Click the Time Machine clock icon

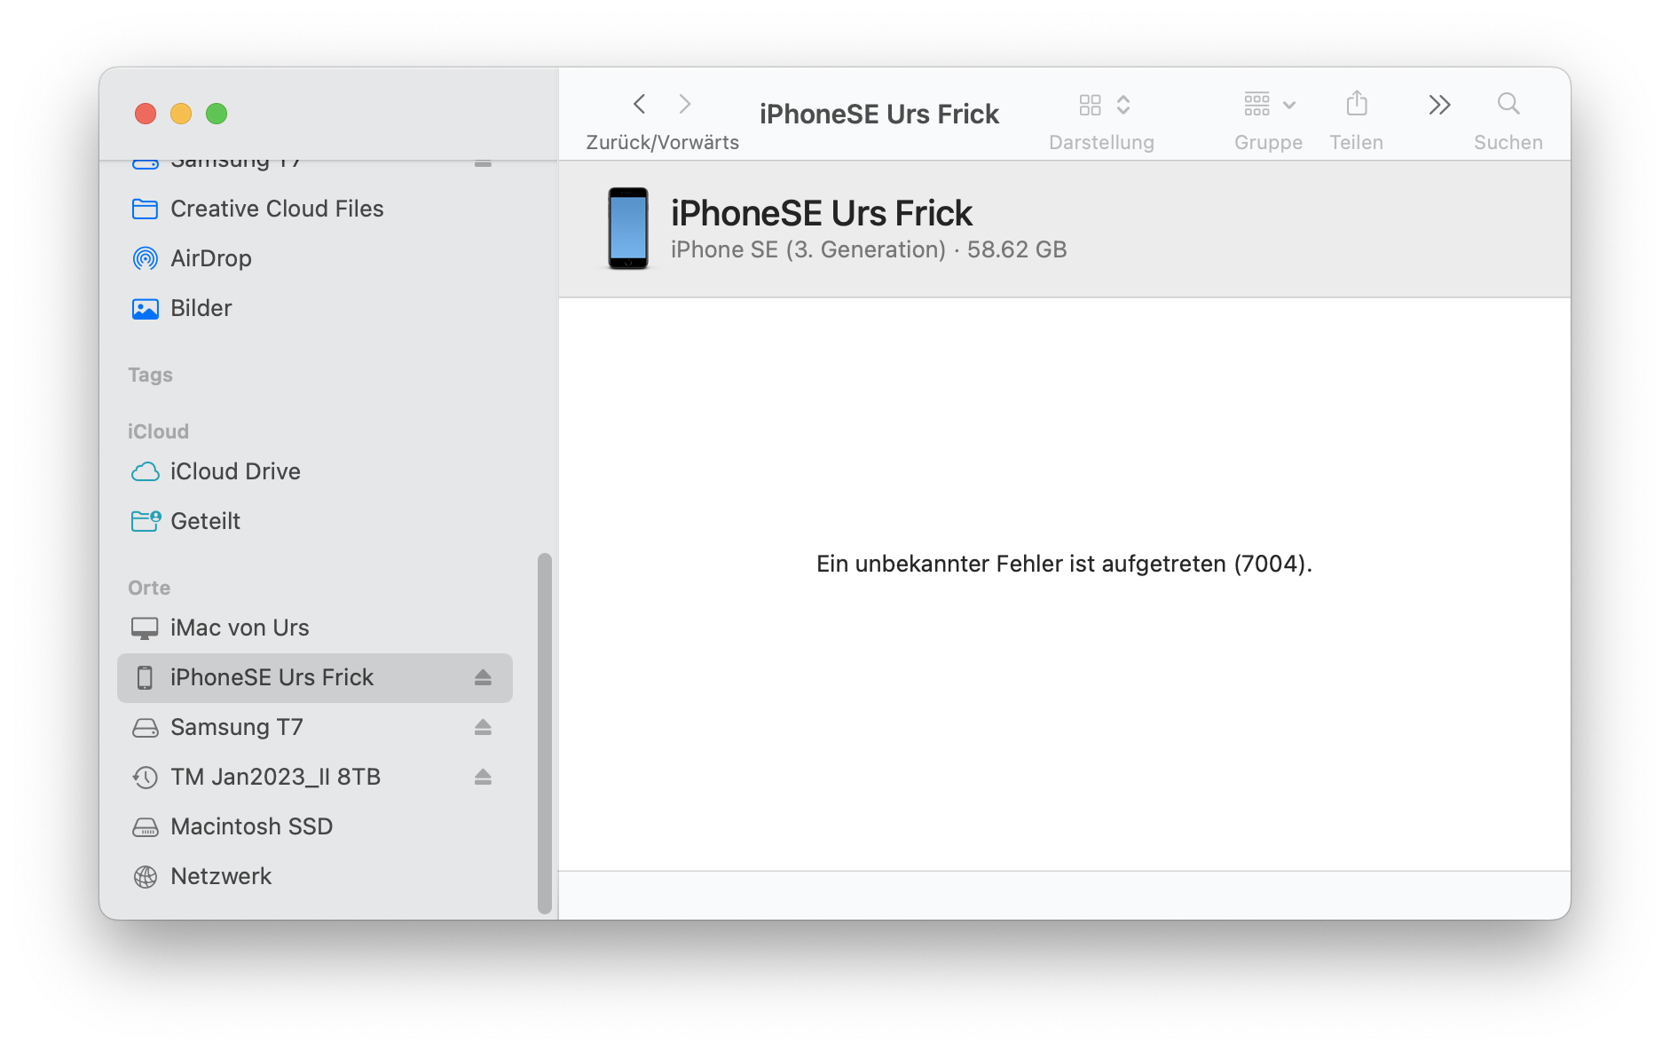pyautogui.click(x=145, y=778)
